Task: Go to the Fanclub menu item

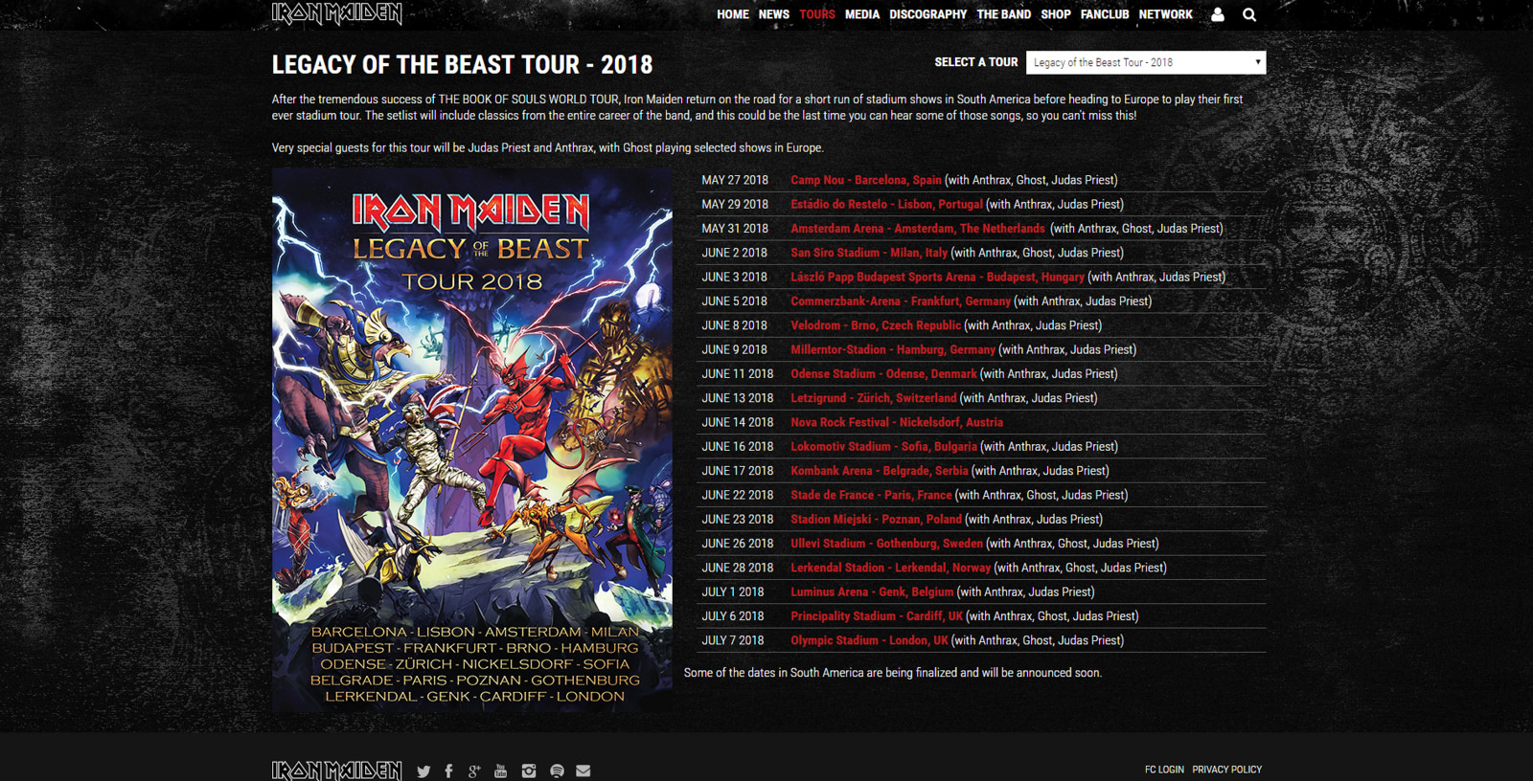Action: pyautogui.click(x=1104, y=14)
